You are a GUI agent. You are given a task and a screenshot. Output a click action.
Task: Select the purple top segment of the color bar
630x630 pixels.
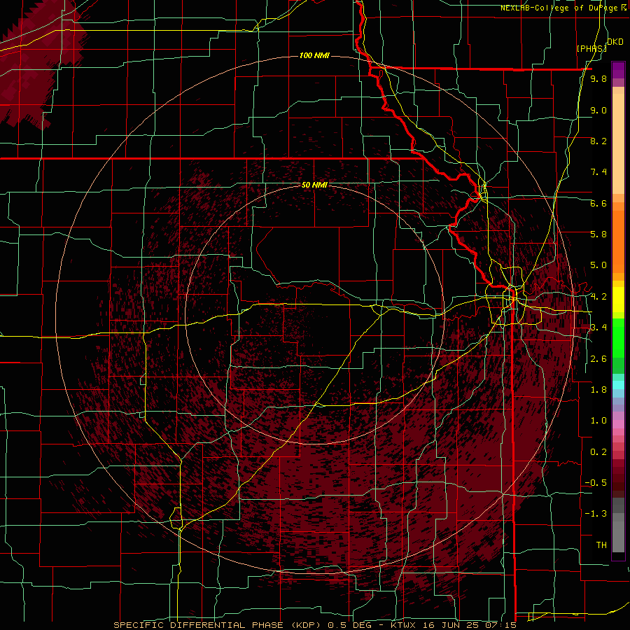(618, 70)
